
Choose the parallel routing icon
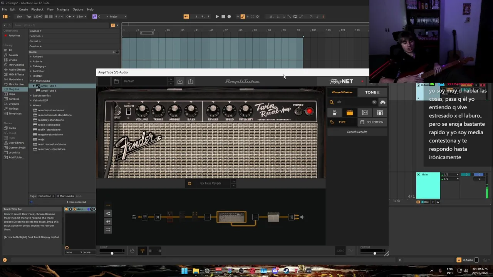click(x=108, y=230)
